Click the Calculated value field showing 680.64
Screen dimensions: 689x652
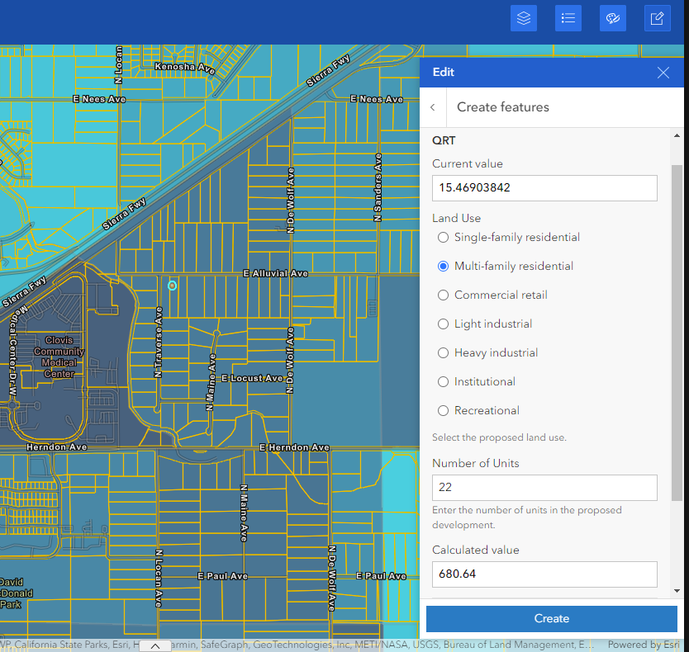pos(544,574)
